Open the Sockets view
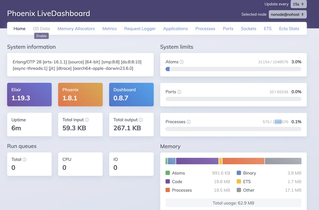This screenshot has height=210, width=319. pos(249,28)
